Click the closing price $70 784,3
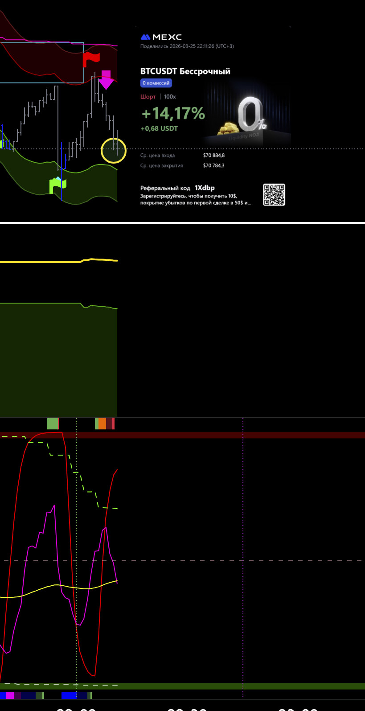Viewport: 365px width, 711px height. click(x=214, y=165)
